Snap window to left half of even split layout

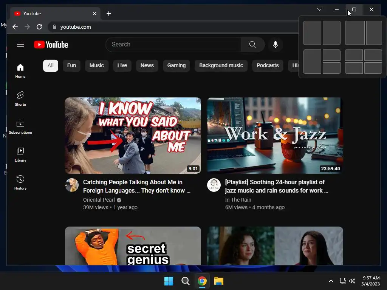312,33
